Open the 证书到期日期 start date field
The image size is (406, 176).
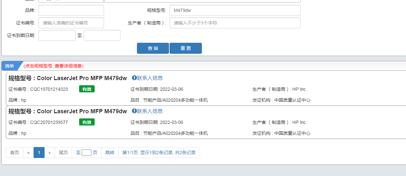(x=57, y=35)
